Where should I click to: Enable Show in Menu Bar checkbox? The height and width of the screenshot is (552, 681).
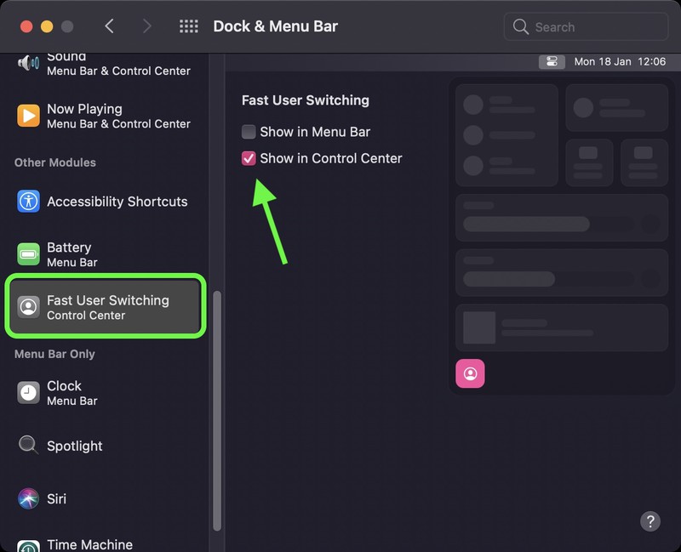(x=249, y=132)
